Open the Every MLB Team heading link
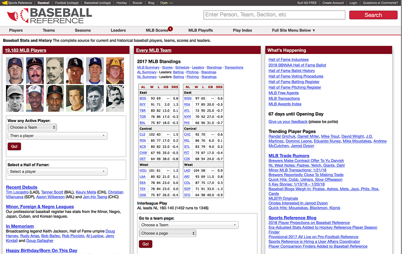 pos(154,50)
